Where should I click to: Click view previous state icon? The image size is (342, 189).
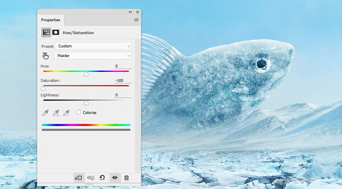pyautogui.click(x=91, y=178)
